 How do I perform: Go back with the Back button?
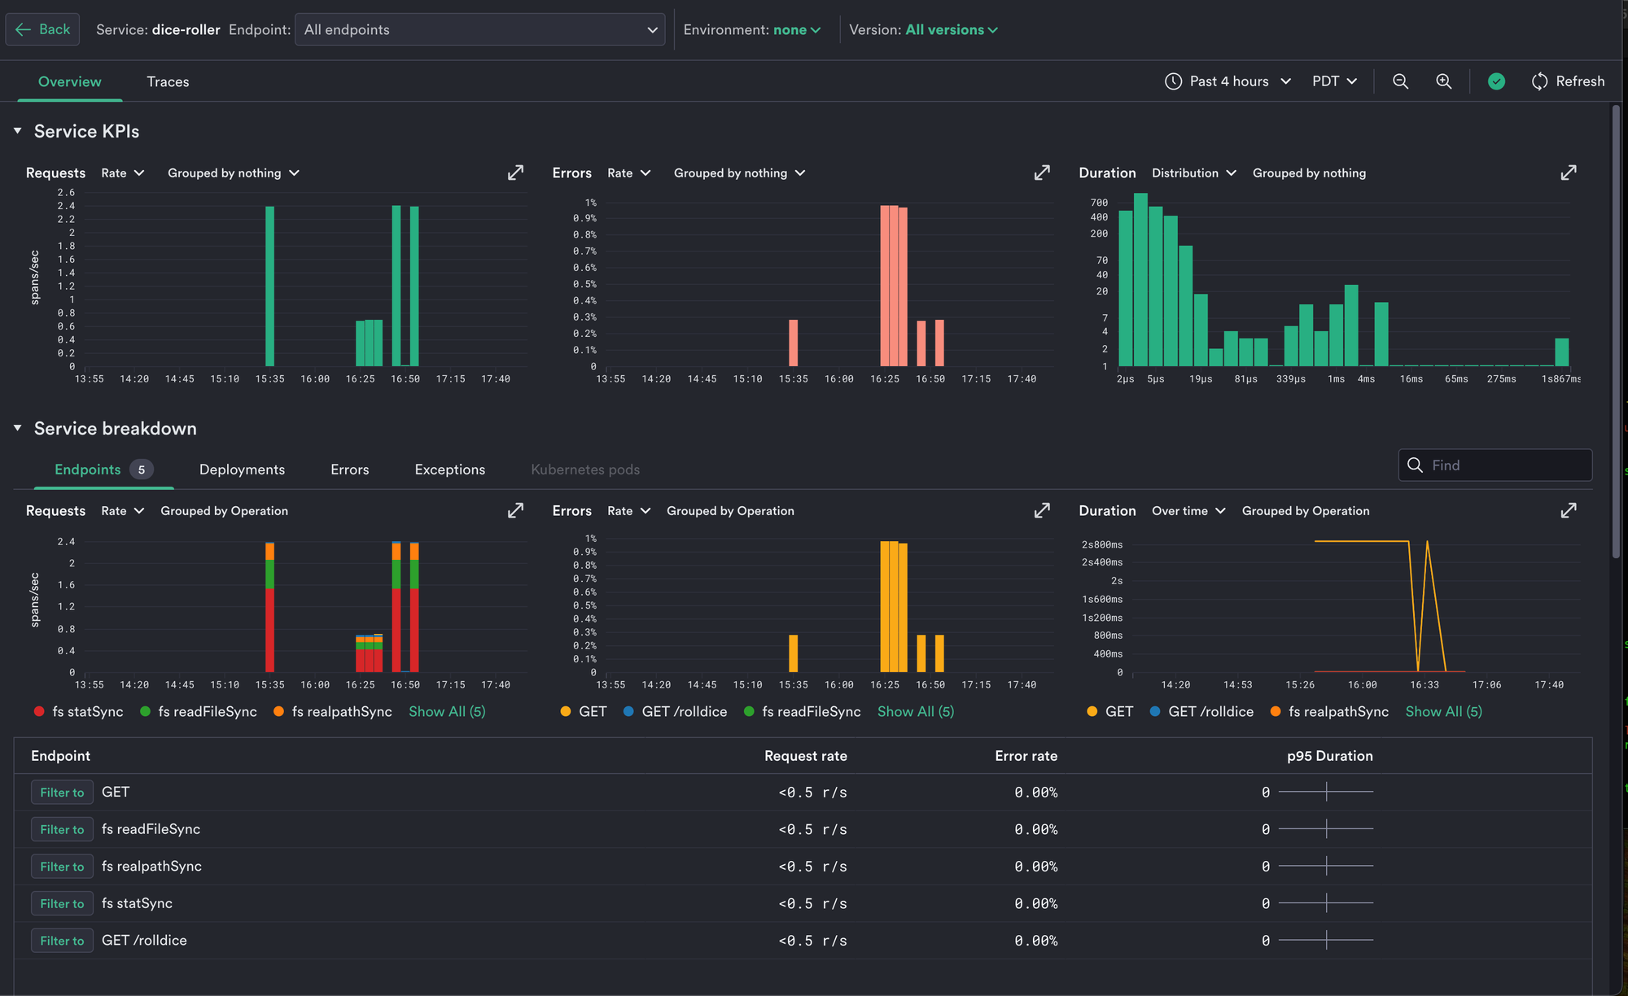(42, 29)
